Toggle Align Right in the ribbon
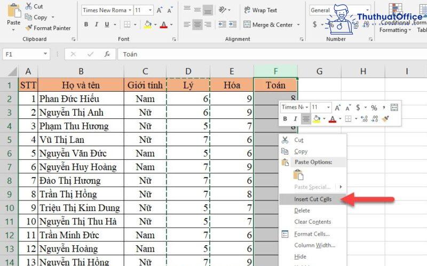The height and width of the screenshot is (266, 427). (x=208, y=25)
